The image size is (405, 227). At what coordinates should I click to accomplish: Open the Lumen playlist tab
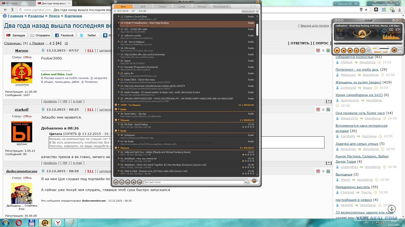coord(182,7)
